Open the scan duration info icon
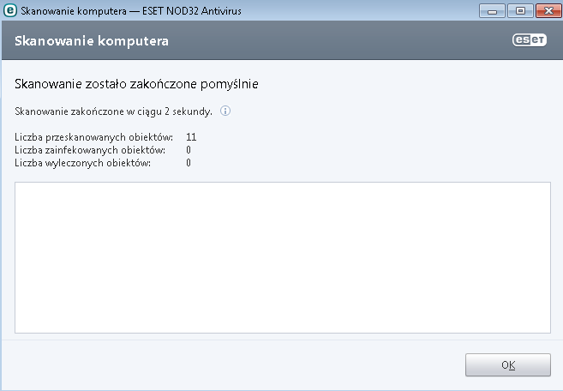The height and width of the screenshot is (391, 563). [225, 111]
